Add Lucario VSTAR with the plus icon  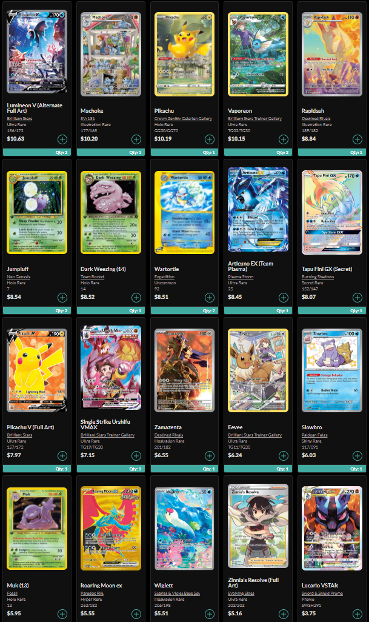[x=357, y=614]
